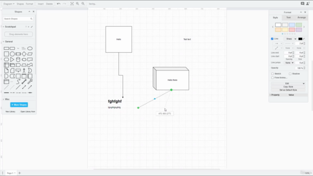Select the diamond shape in General
Screen dimensions: 313x176
click(24, 54)
